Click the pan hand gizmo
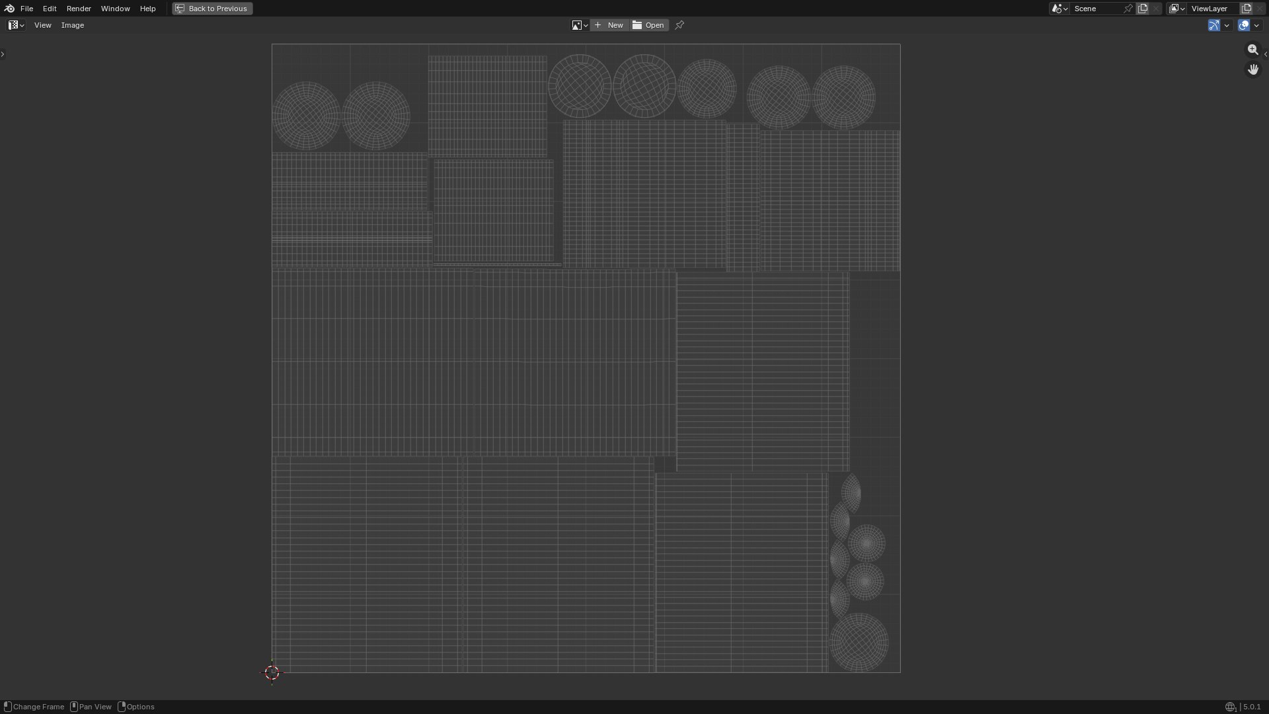Viewport: 1269px width, 714px height. click(x=1252, y=69)
